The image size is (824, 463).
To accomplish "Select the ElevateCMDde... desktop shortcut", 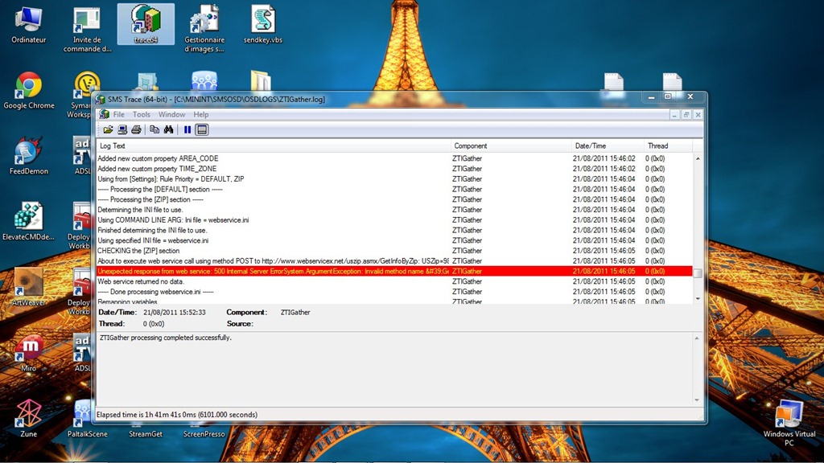I will tap(28, 222).
